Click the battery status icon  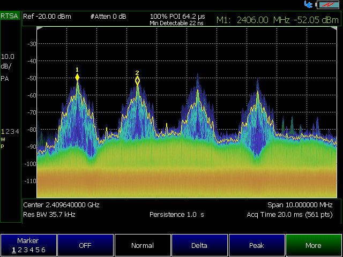(x=327, y=5)
